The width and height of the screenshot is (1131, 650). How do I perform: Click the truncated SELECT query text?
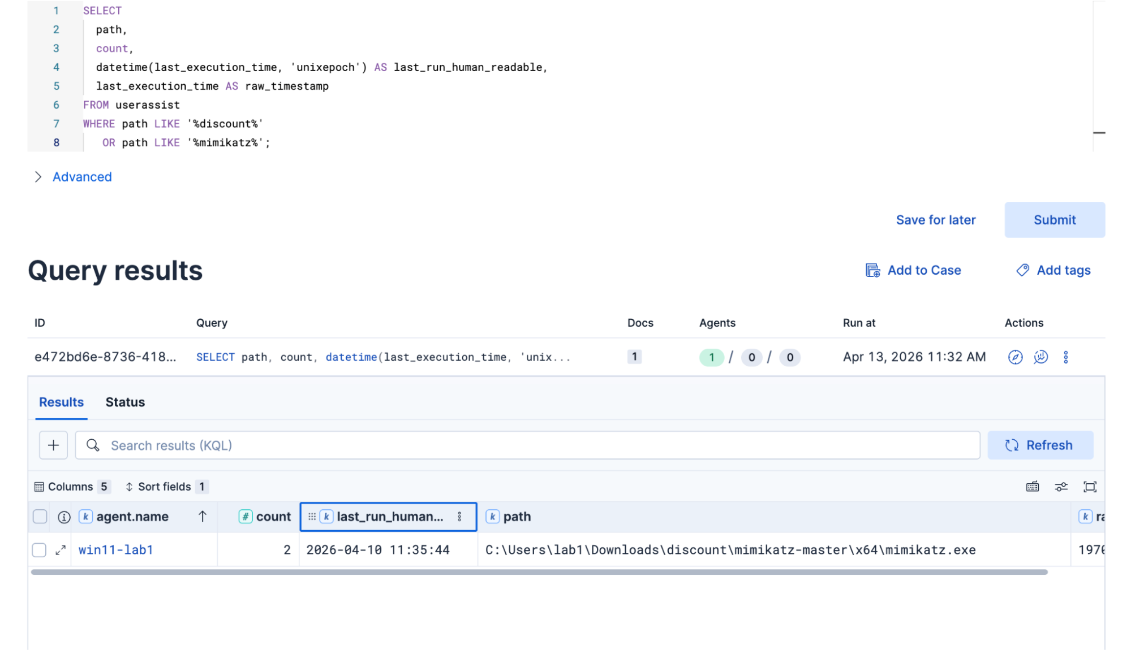383,357
